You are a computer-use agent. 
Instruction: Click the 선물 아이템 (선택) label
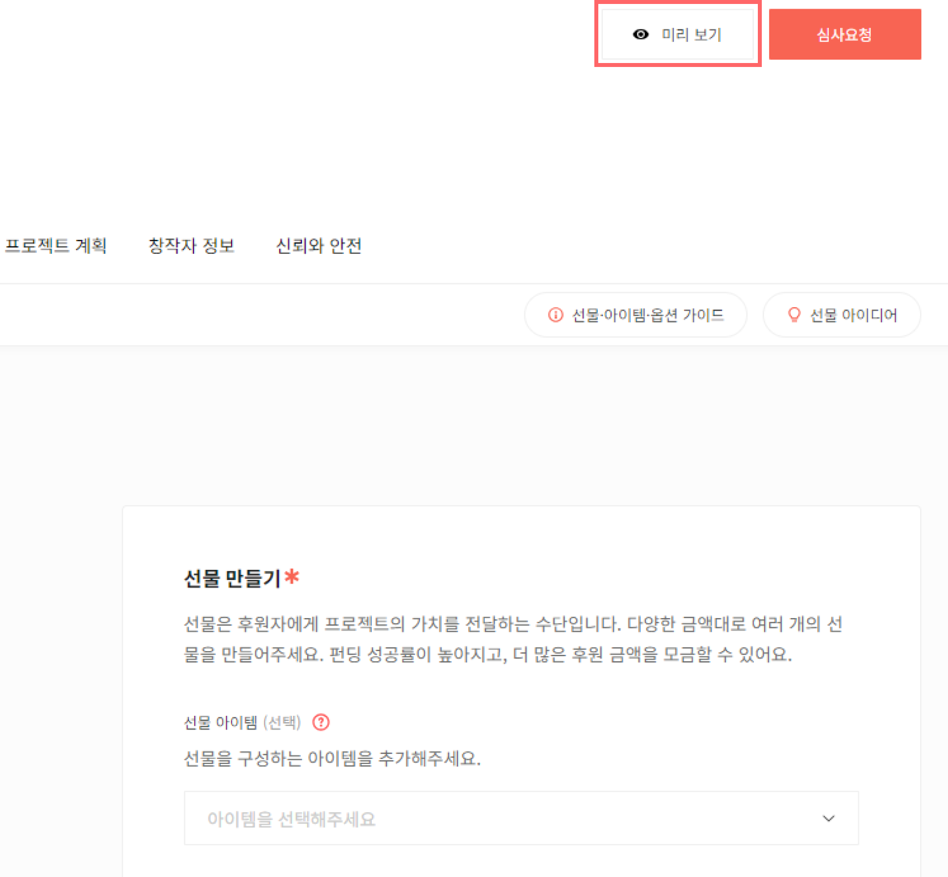pos(242,723)
